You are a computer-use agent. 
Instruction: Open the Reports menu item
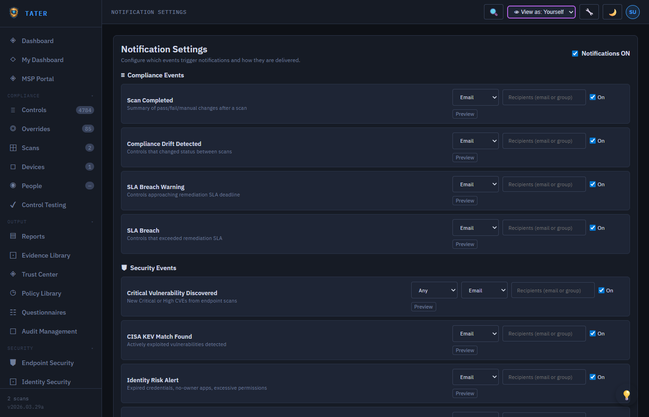click(51, 236)
